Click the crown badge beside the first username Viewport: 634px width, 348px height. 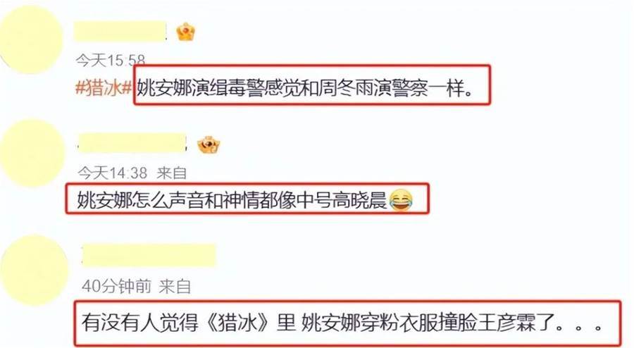click(x=186, y=32)
